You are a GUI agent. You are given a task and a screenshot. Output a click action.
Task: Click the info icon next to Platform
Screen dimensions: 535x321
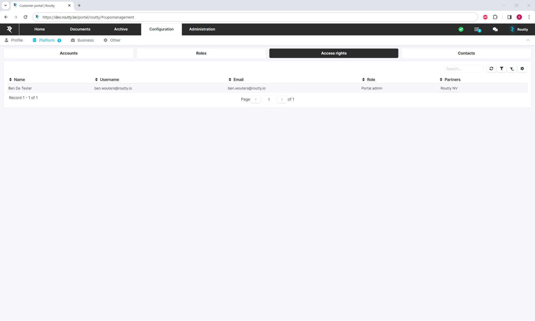[59, 40]
